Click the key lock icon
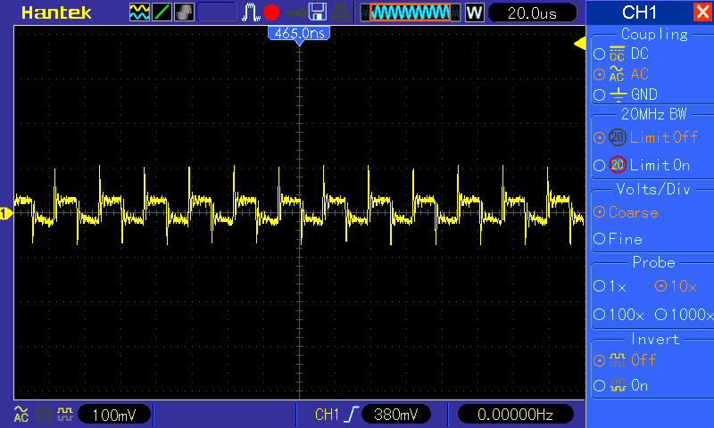 295,13
